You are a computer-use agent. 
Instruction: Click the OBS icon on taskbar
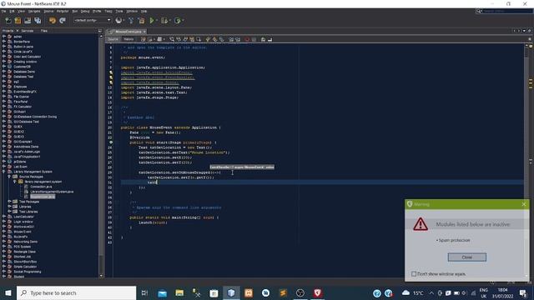pos(300,292)
